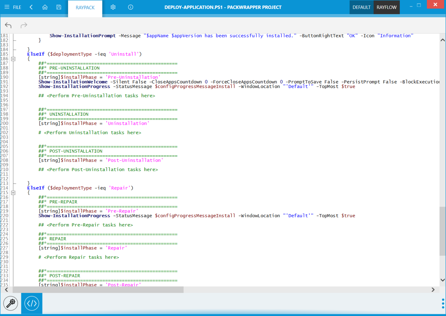Redo the last undone edit
The image size is (446, 316).
point(24,25)
